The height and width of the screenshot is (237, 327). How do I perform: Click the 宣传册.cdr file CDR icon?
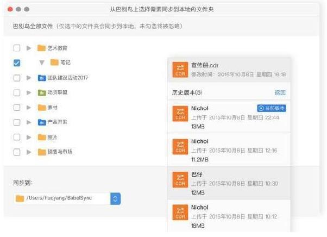point(180,70)
